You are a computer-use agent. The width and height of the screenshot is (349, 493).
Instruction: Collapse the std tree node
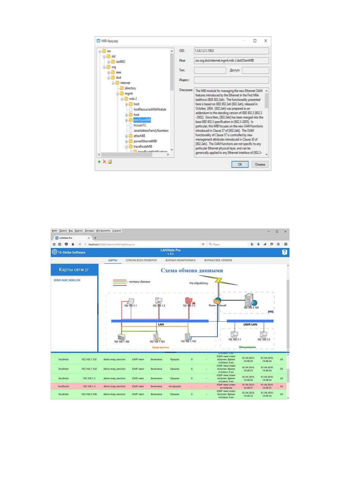click(x=104, y=57)
